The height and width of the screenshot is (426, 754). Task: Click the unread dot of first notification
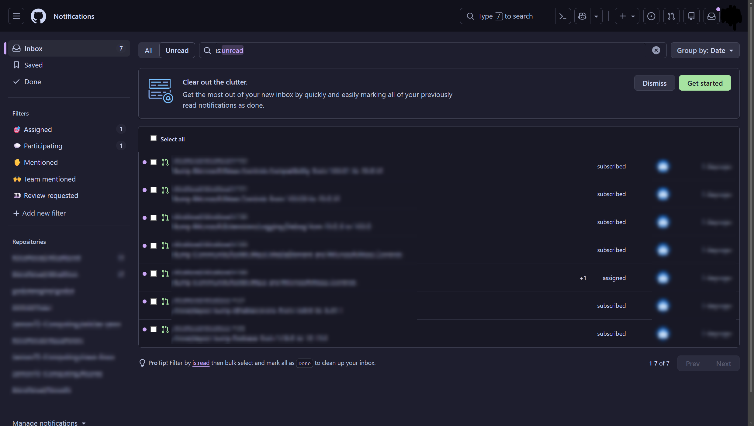point(144,162)
